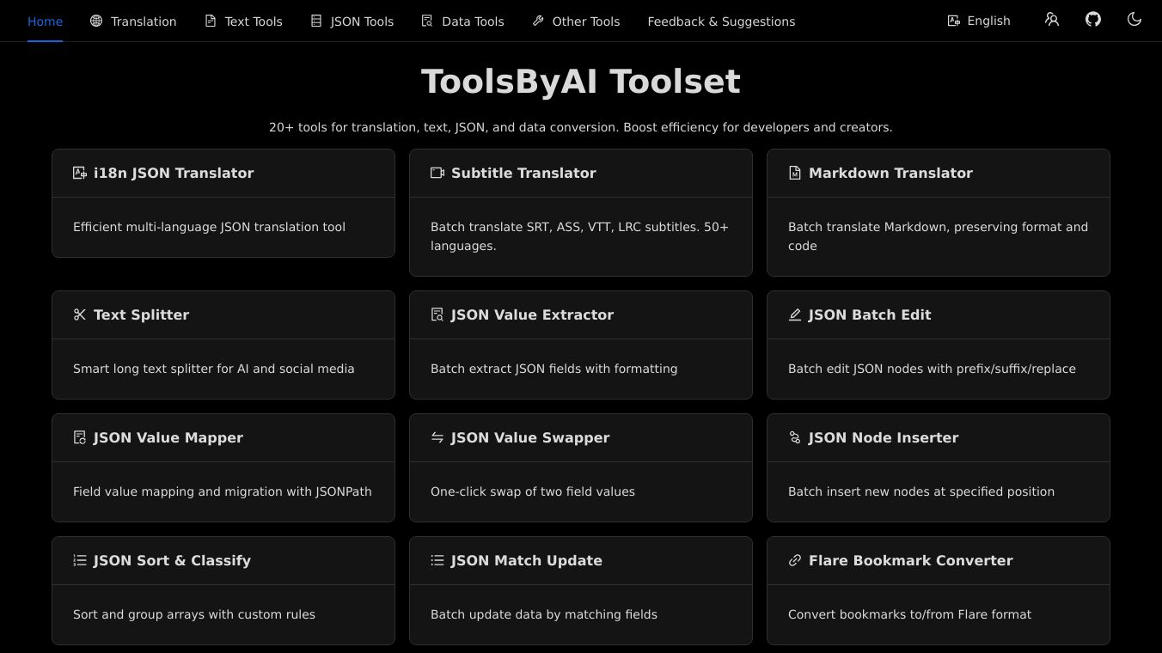Toggle dark mode with the moon icon
The width and height of the screenshot is (1162, 653).
pyautogui.click(x=1134, y=19)
